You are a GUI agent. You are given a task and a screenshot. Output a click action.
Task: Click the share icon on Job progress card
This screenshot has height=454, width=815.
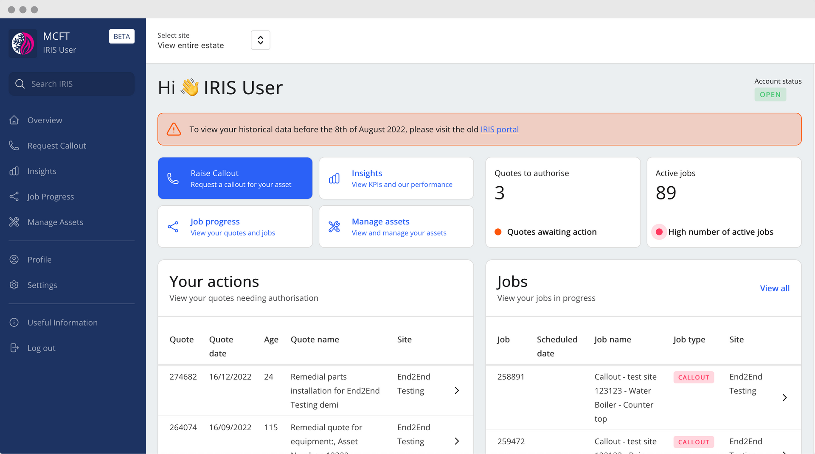[173, 227]
